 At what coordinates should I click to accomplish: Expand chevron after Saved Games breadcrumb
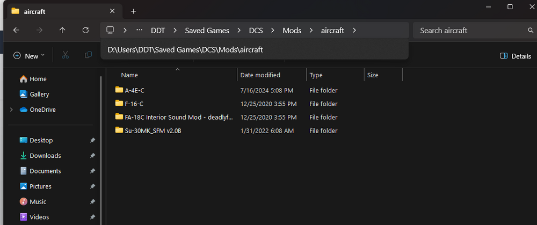[239, 31]
